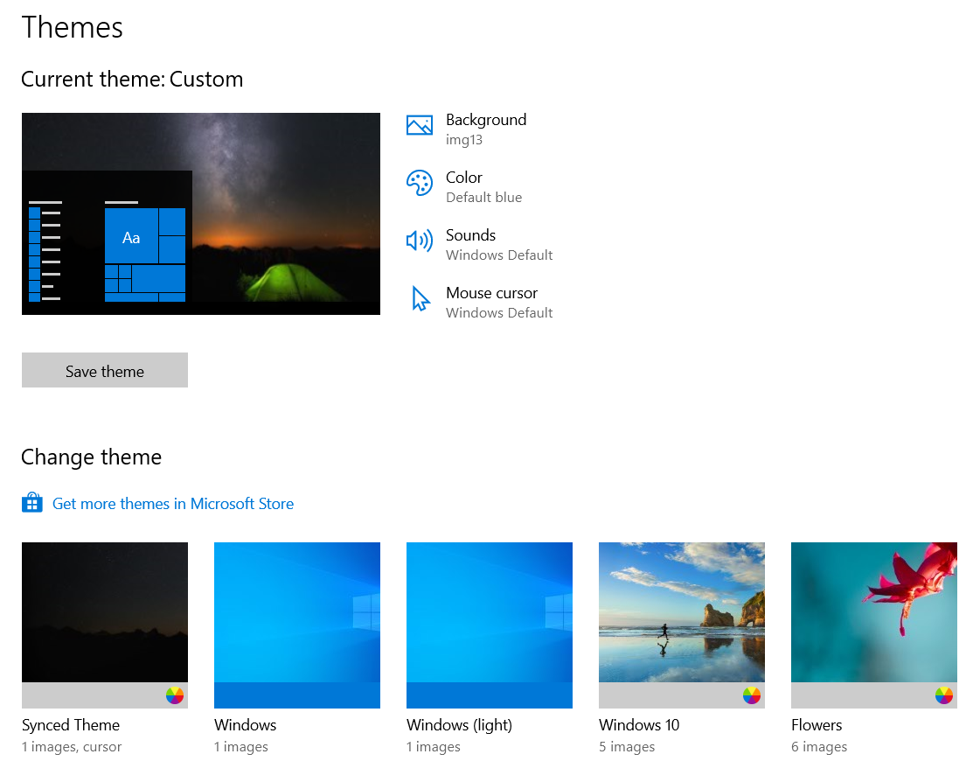Apply the Flowers theme thumbnail
This screenshot has height=768, width=980.
[x=873, y=625]
